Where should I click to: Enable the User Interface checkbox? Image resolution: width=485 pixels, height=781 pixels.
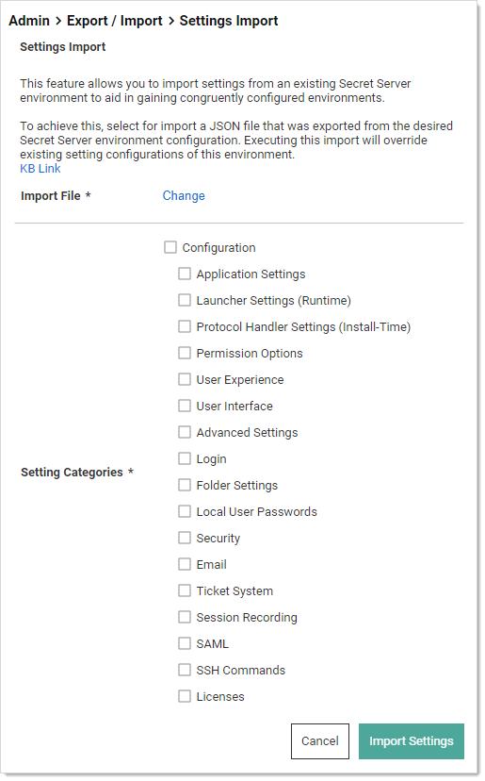coord(185,406)
